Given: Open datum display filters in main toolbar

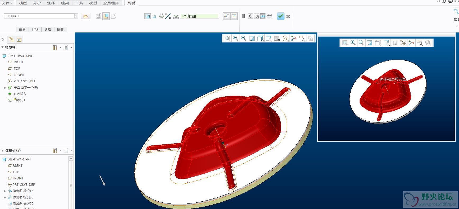Looking at the screenshot, I should pos(285,39).
